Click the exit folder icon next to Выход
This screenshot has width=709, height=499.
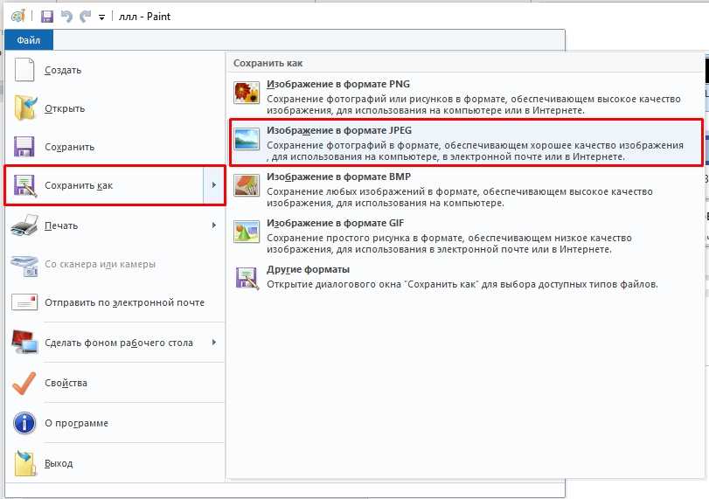click(x=25, y=463)
